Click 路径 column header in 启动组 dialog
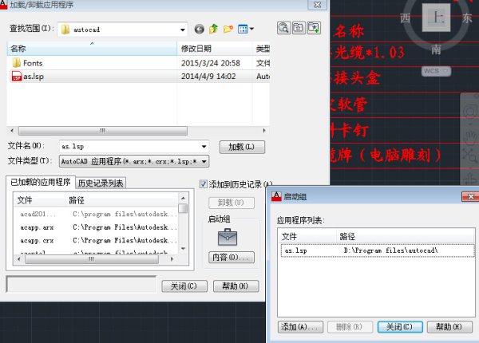This screenshot has width=479, height=343. coord(406,236)
